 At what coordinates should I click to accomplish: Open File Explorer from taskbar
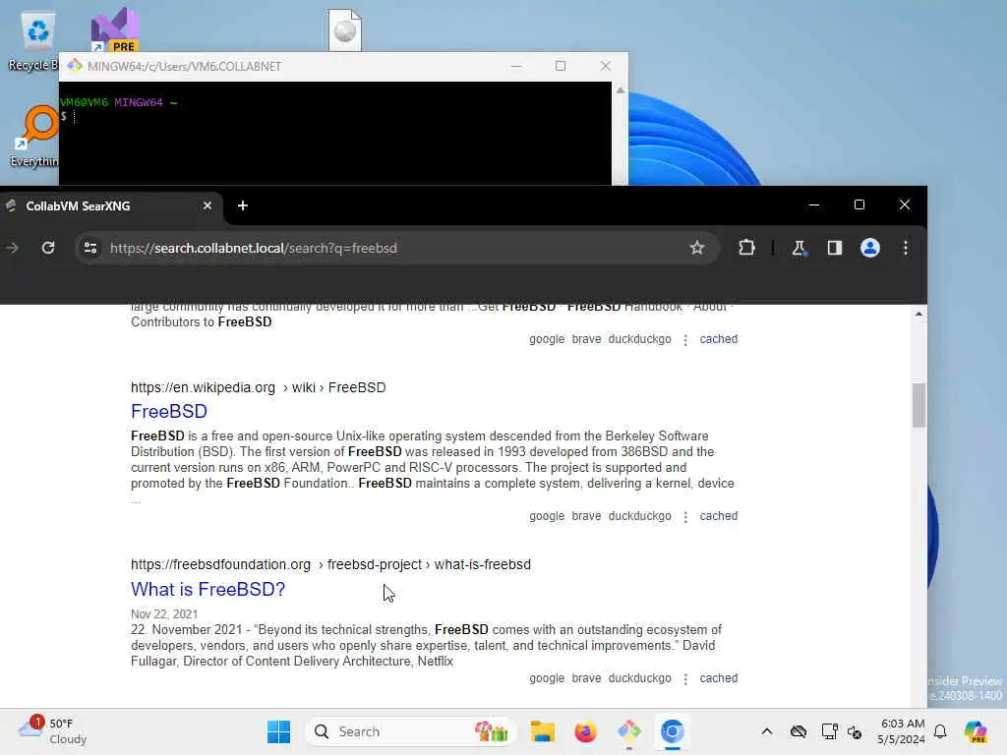pyautogui.click(x=542, y=731)
